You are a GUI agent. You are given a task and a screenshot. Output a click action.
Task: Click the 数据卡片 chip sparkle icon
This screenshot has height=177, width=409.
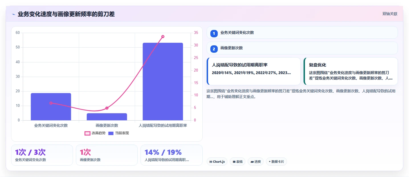270,162
